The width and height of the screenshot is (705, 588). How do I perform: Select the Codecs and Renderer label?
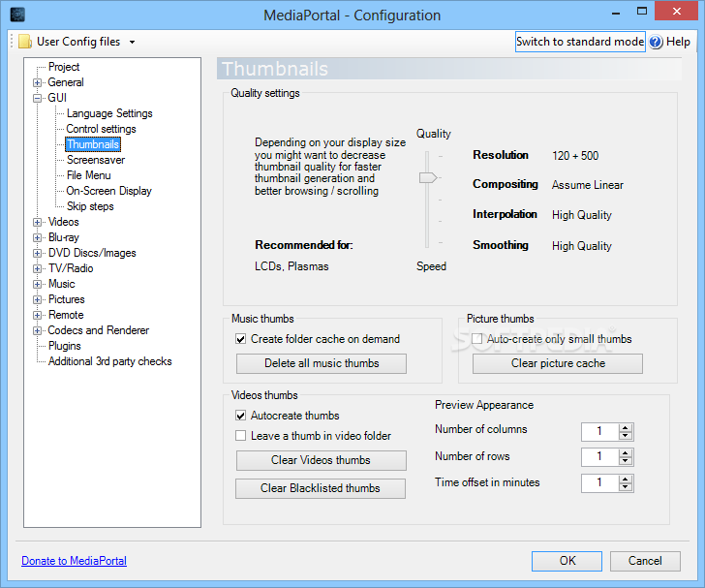click(x=99, y=330)
